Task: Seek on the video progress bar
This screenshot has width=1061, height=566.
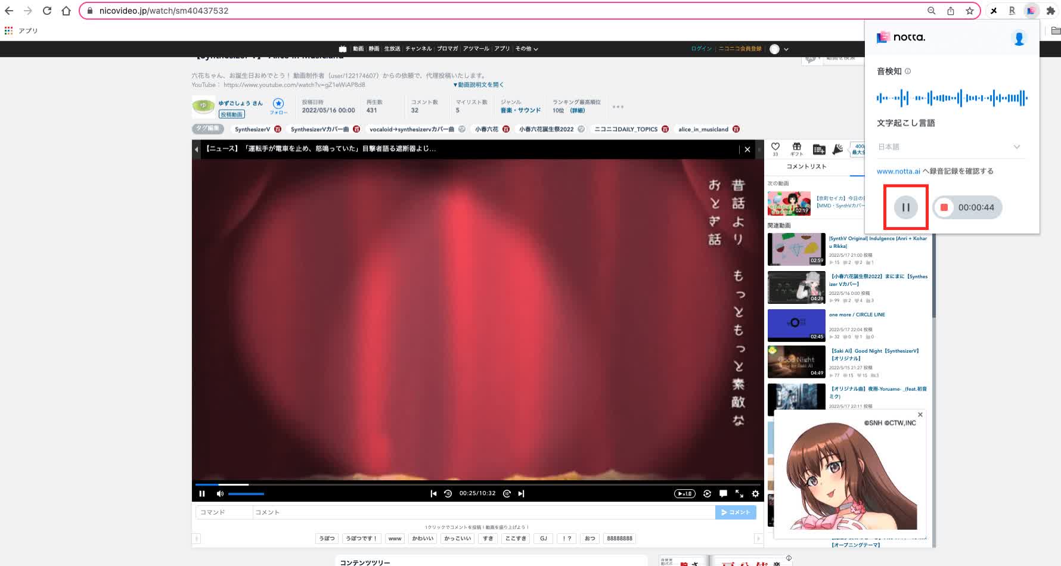Action: (478, 484)
